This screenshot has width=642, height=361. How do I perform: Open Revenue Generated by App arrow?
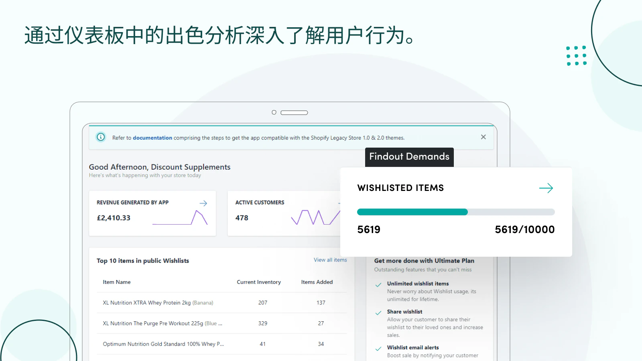pos(203,203)
